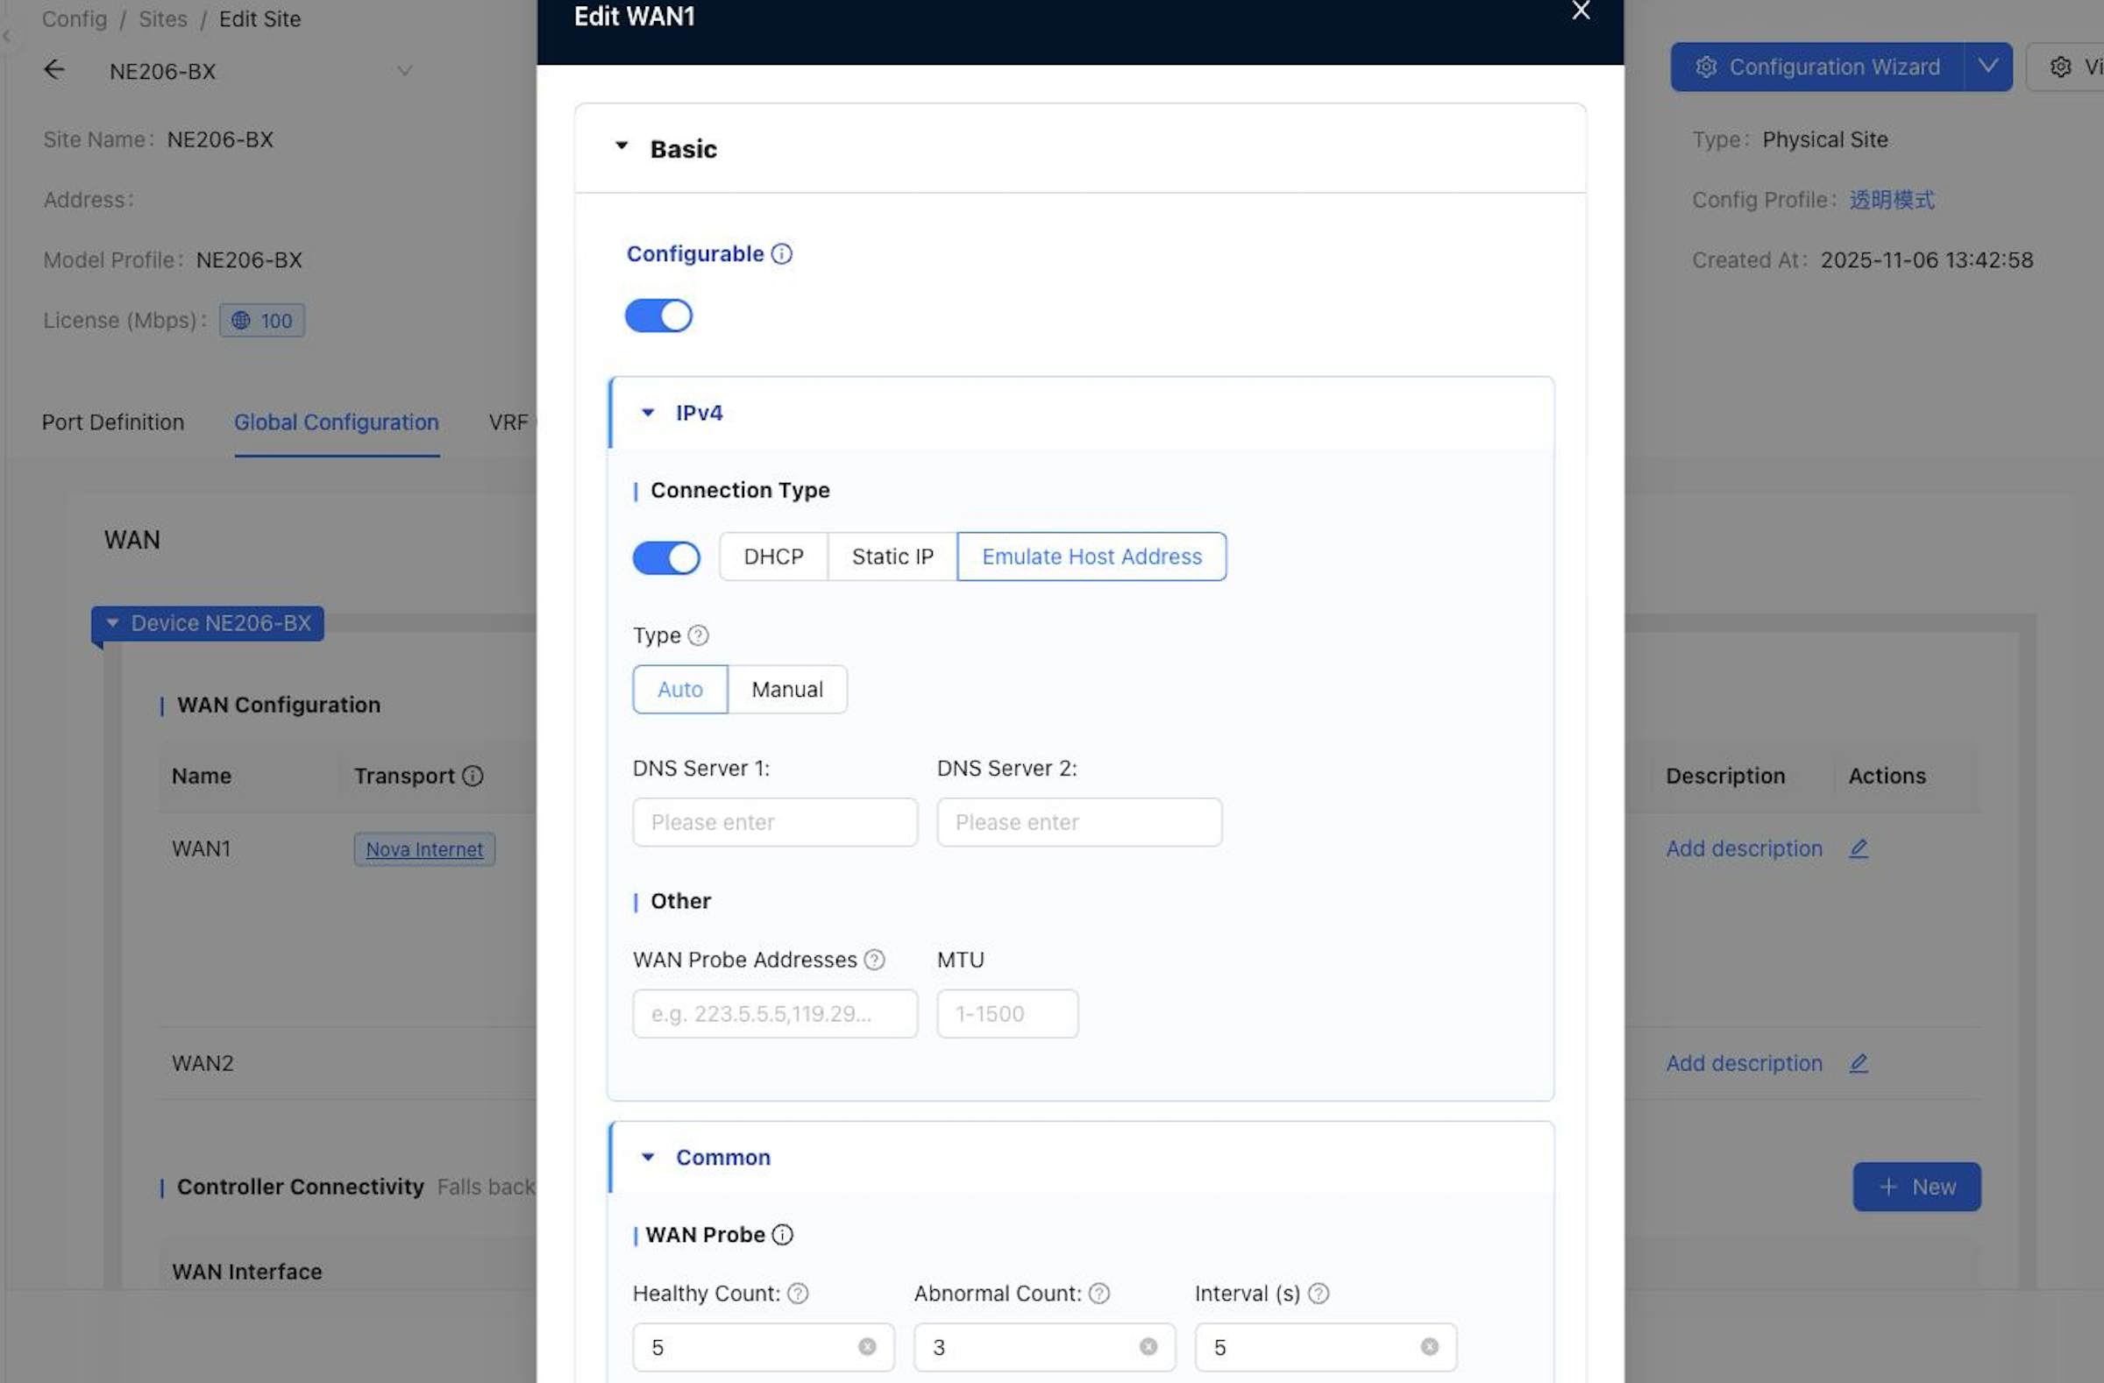Click the New button
Screen dimensions: 2104x1383
click(x=1916, y=1187)
